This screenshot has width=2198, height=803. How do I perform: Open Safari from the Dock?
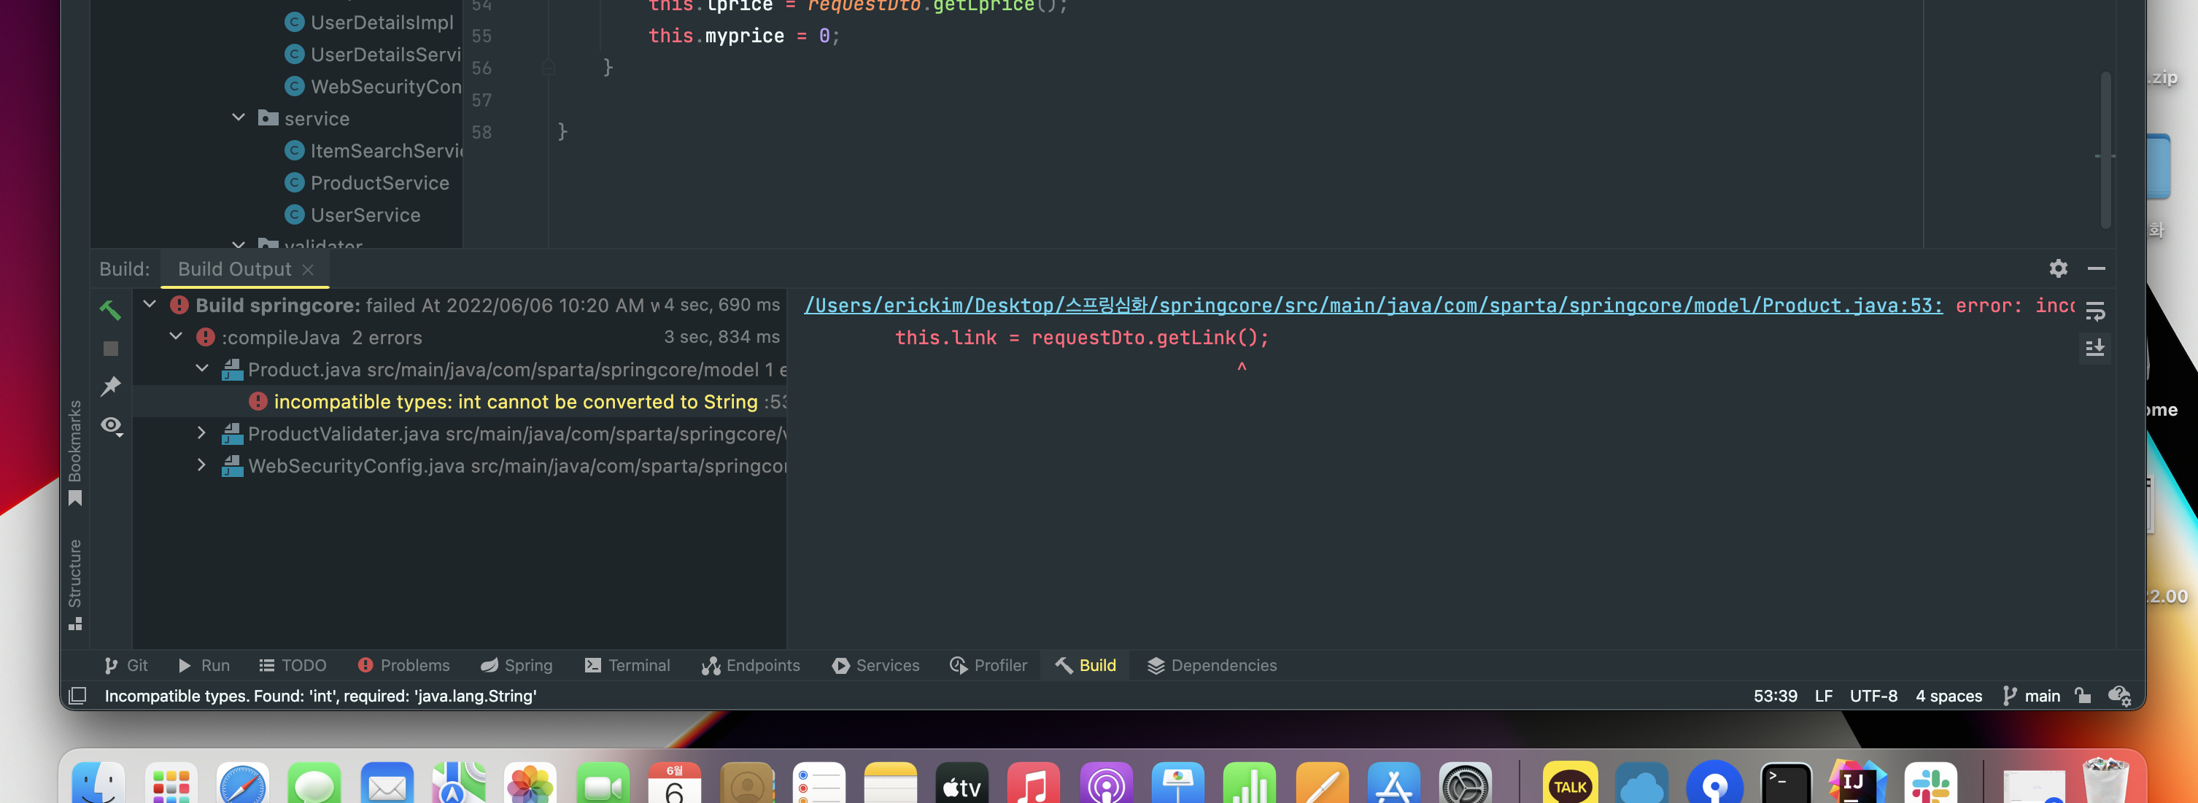(242, 783)
